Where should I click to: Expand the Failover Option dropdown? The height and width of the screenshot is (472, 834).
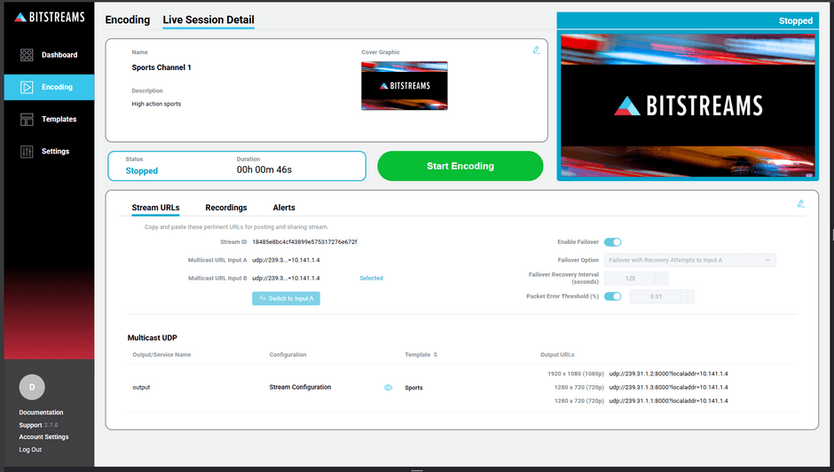[689, 260]
